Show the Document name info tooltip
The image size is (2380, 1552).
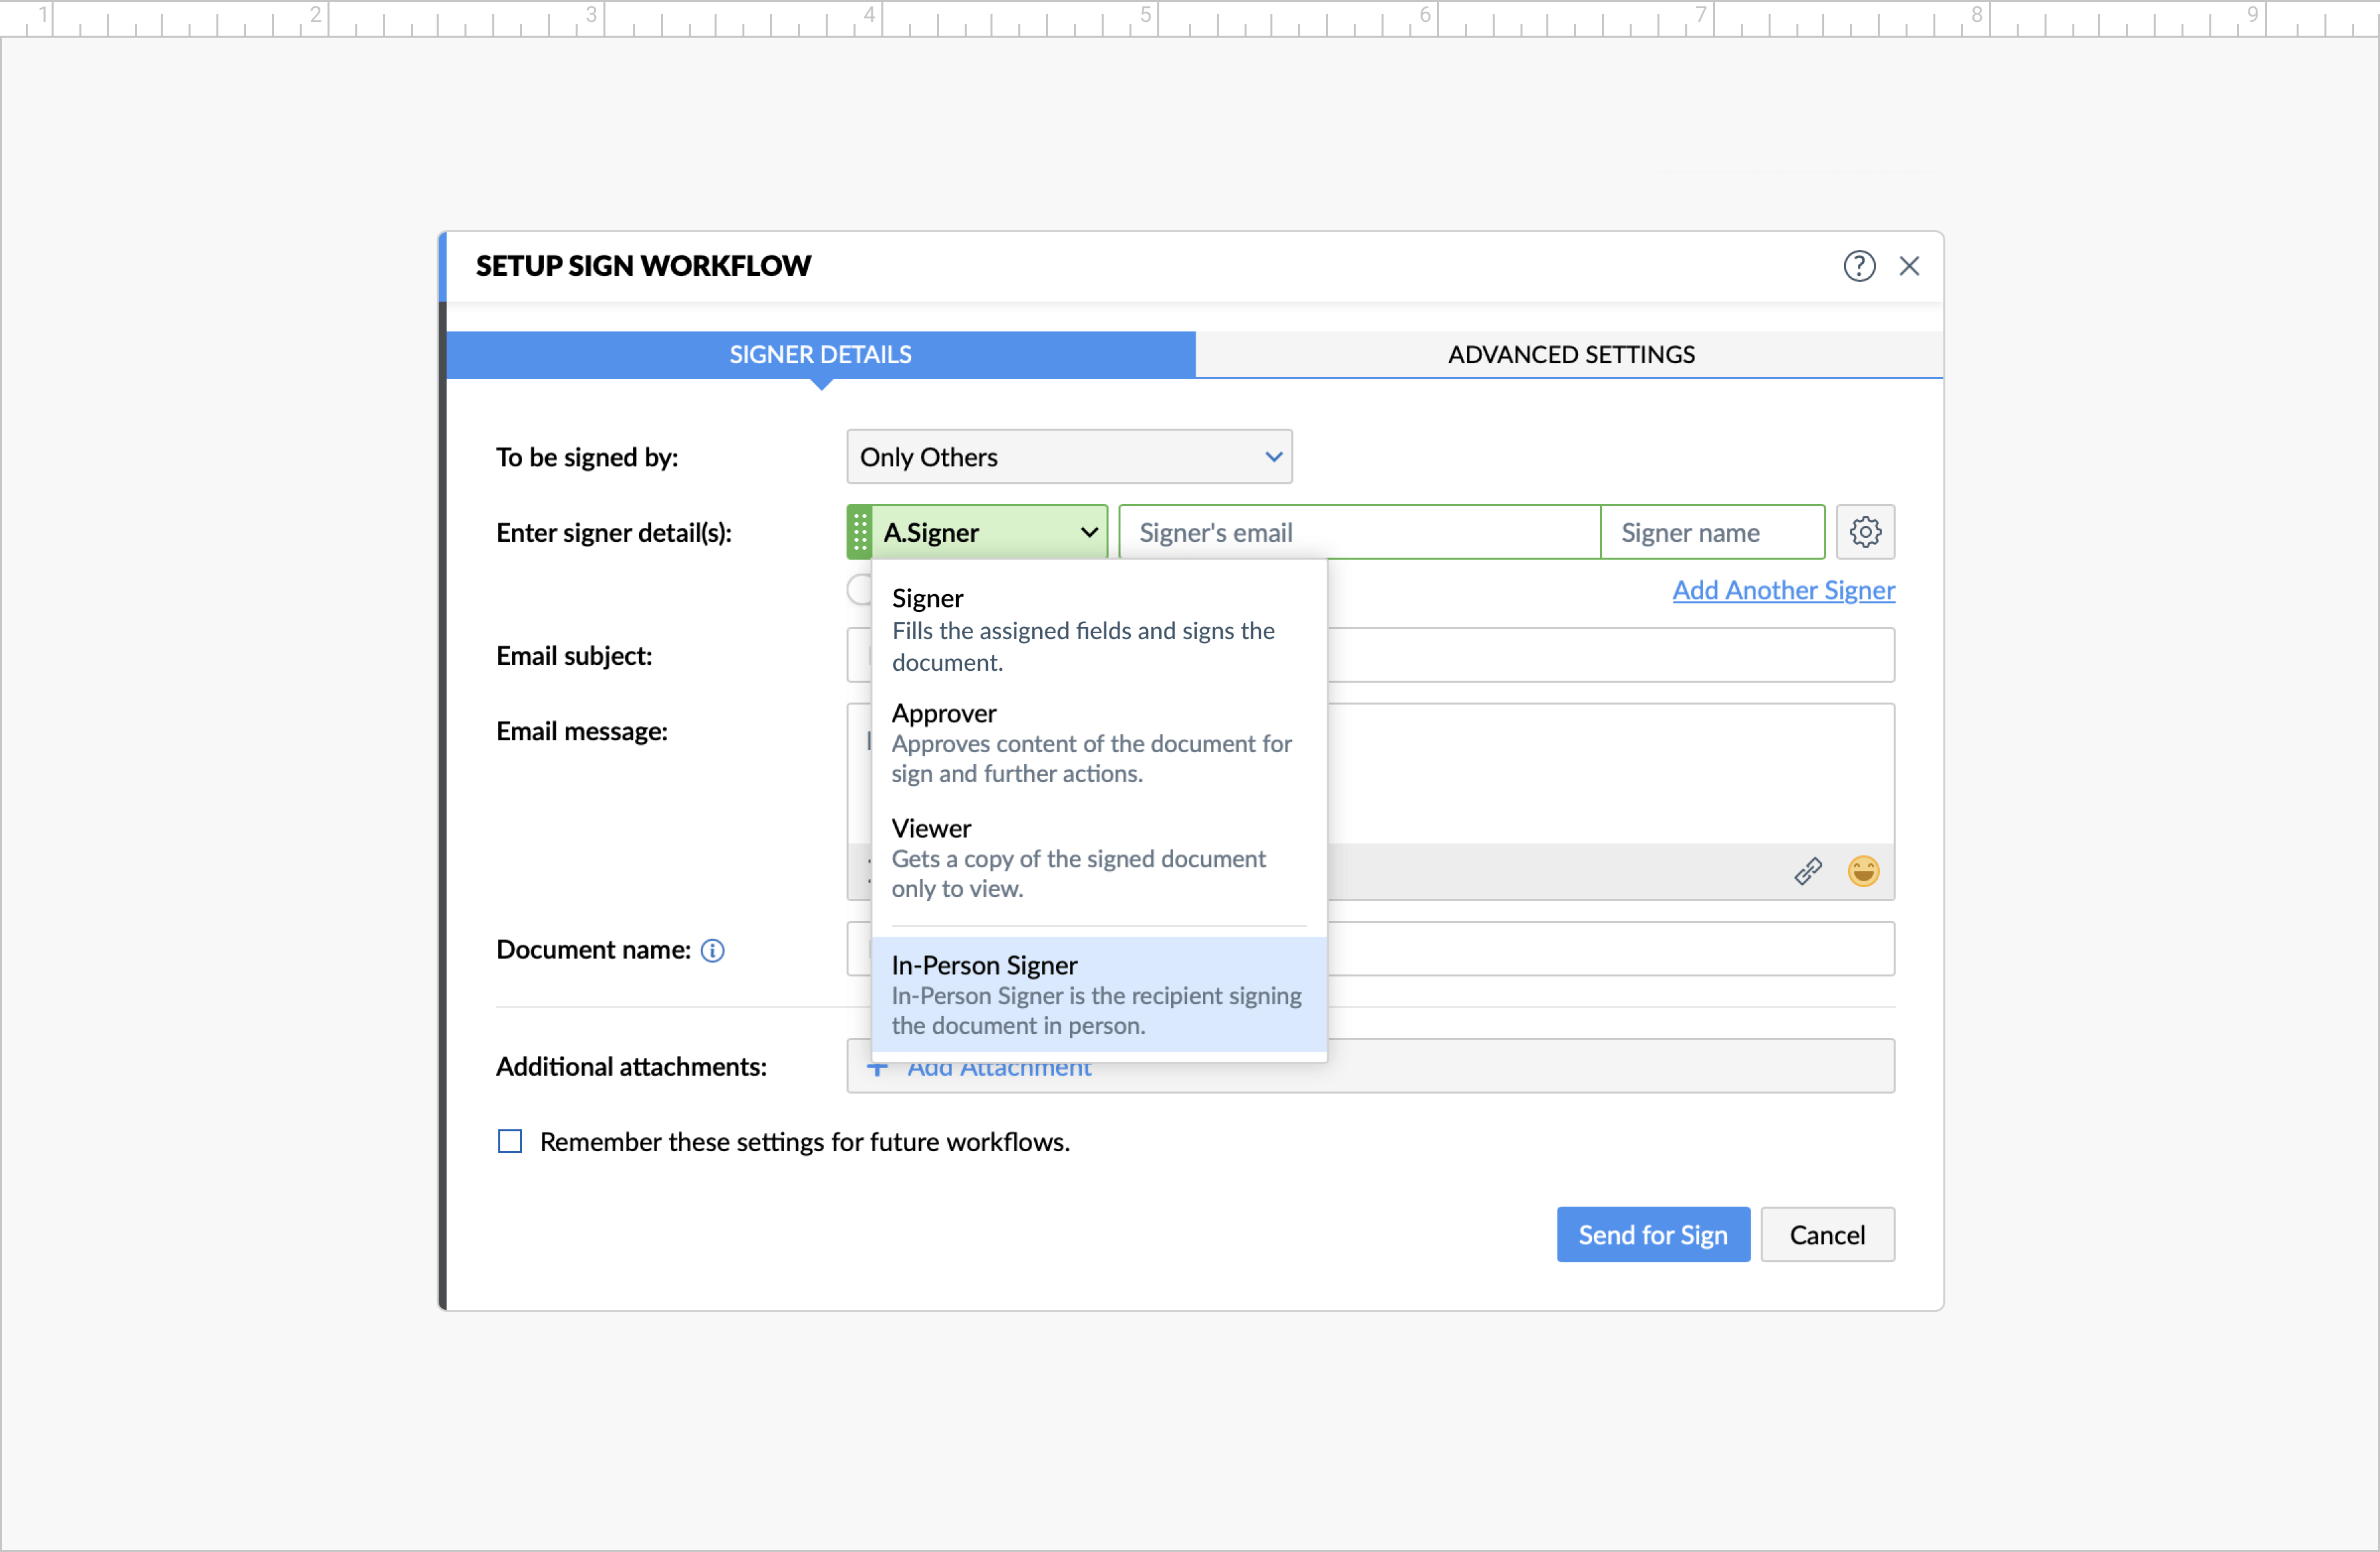(x=712, y=950)
